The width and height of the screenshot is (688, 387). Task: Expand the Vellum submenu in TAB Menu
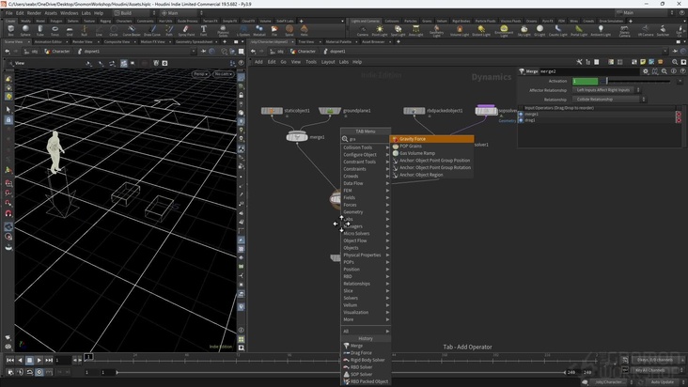pos(366,305)
